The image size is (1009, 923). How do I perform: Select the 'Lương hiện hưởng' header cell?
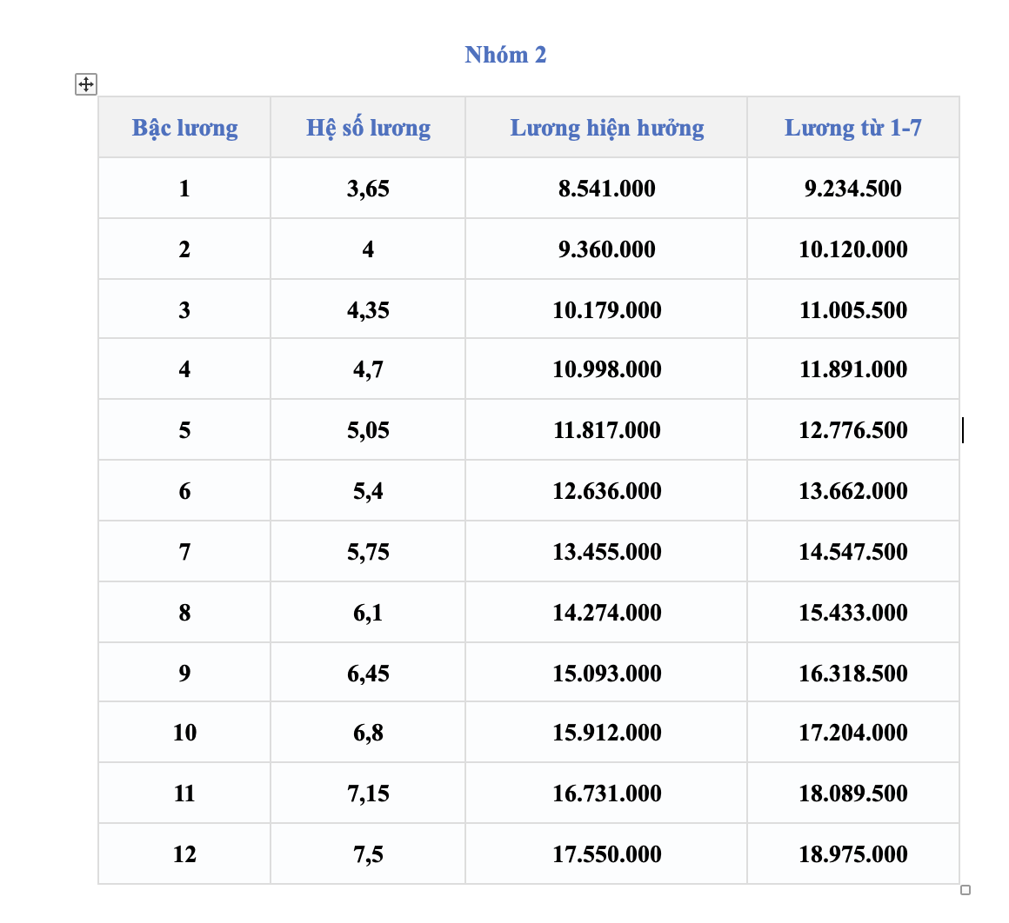click(606, 127)
